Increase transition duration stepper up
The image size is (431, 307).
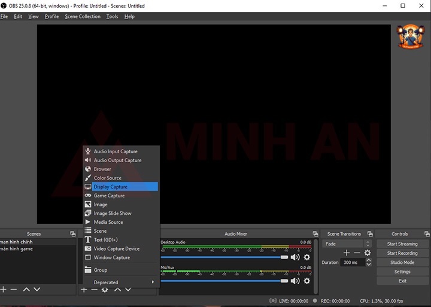click(369, 260)
